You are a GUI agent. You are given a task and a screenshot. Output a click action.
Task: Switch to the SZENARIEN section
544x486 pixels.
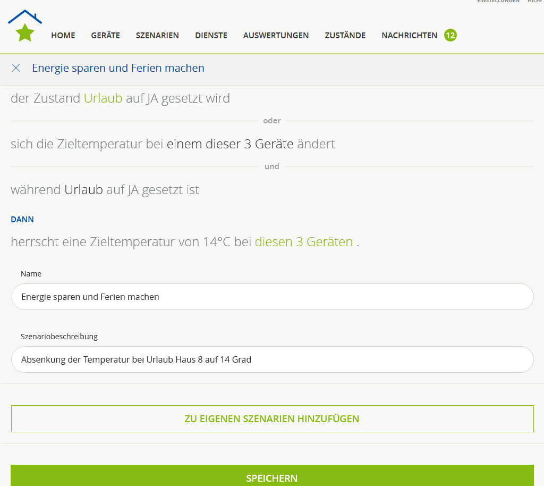(x=157, y=36)
